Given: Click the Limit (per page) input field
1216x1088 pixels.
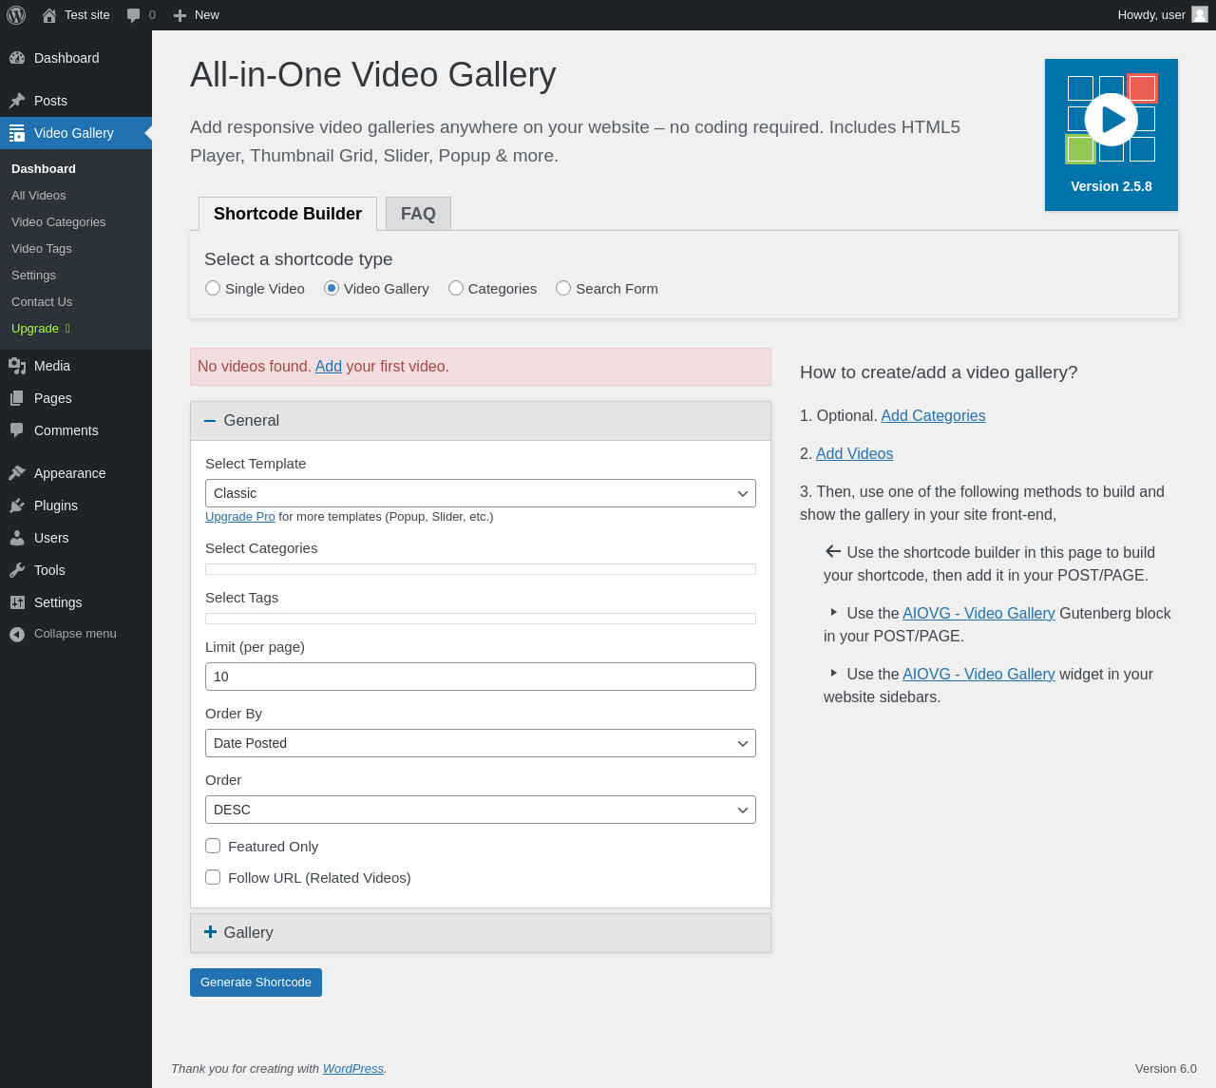Looking at the screenshot, I should (480, 677).
